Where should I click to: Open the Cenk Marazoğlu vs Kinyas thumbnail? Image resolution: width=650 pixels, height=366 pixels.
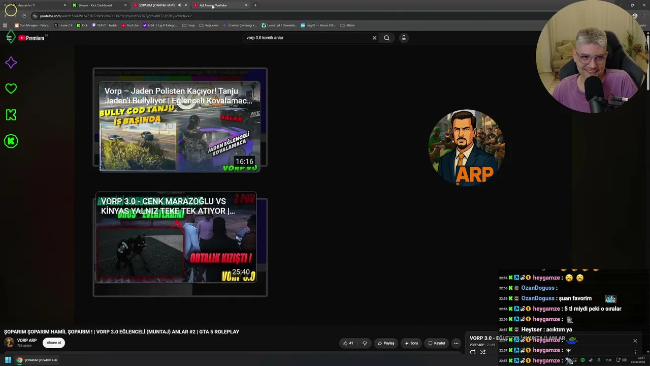pyautogui.click(x=176, y=237)
